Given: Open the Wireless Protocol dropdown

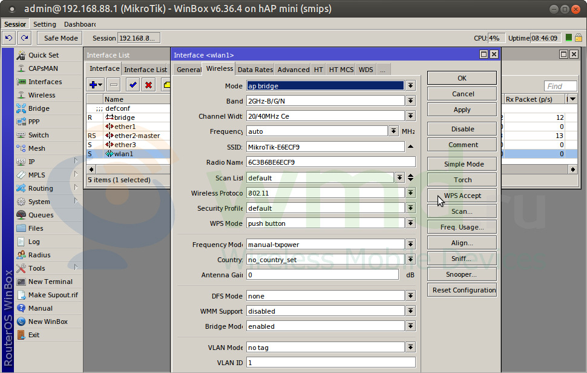Looking at the screenshot, I should tap(411, 193).
